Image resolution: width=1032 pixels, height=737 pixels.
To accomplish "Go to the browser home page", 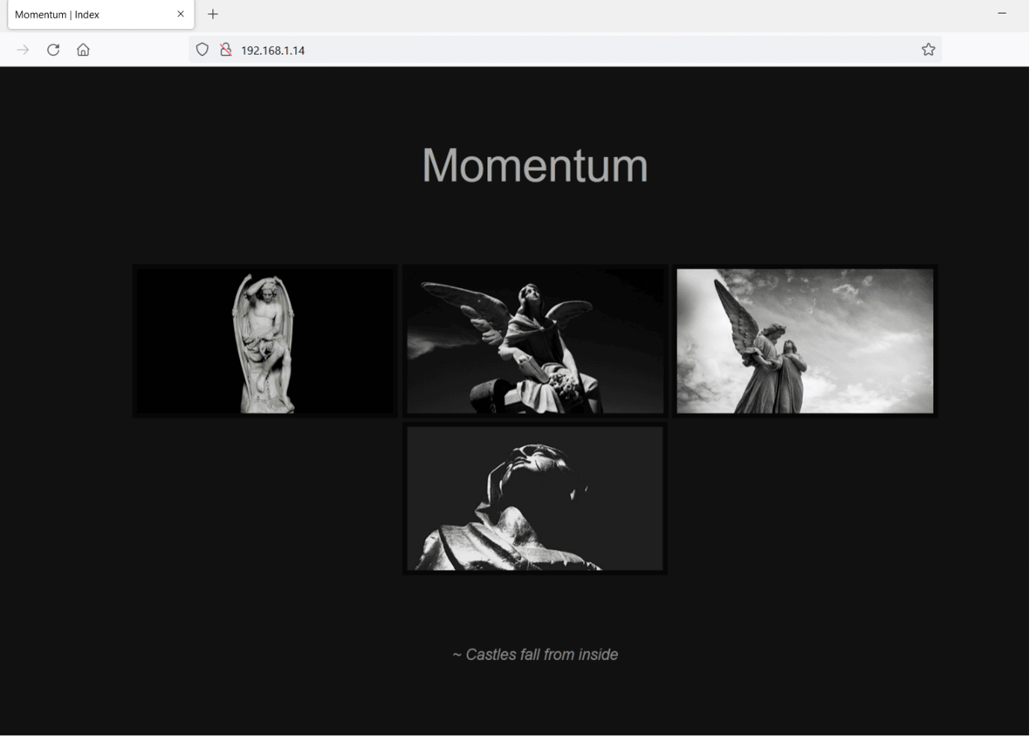I will coord(83,50).
